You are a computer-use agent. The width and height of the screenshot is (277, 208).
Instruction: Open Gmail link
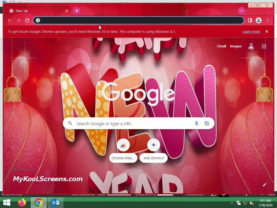pyautogui.click(x=221, y=46)
